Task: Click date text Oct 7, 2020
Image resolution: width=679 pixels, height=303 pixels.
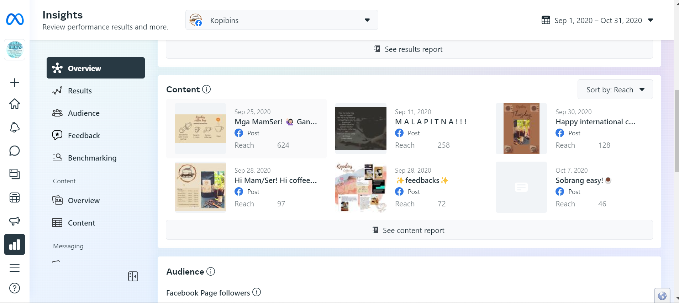Action: [x=572, y=171]
